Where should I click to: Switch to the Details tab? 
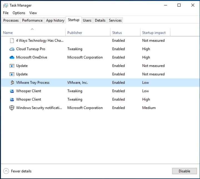tap(100, 20)
